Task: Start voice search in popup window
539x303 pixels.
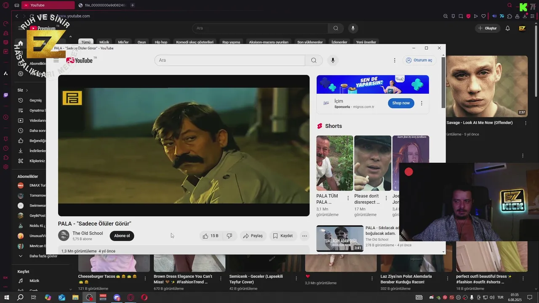Action: pos(333,60)
